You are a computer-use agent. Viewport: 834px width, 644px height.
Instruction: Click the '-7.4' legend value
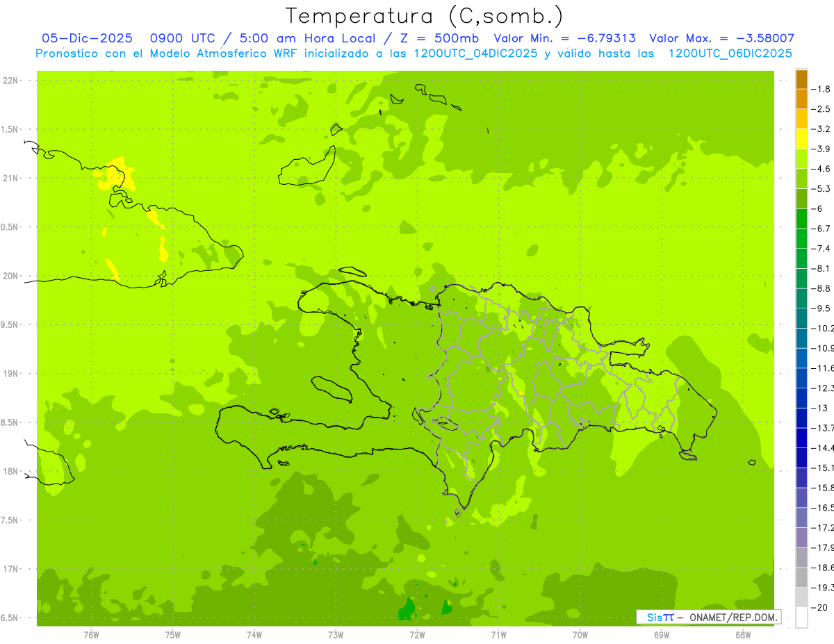pyautogui.click(x=821, y=249)
